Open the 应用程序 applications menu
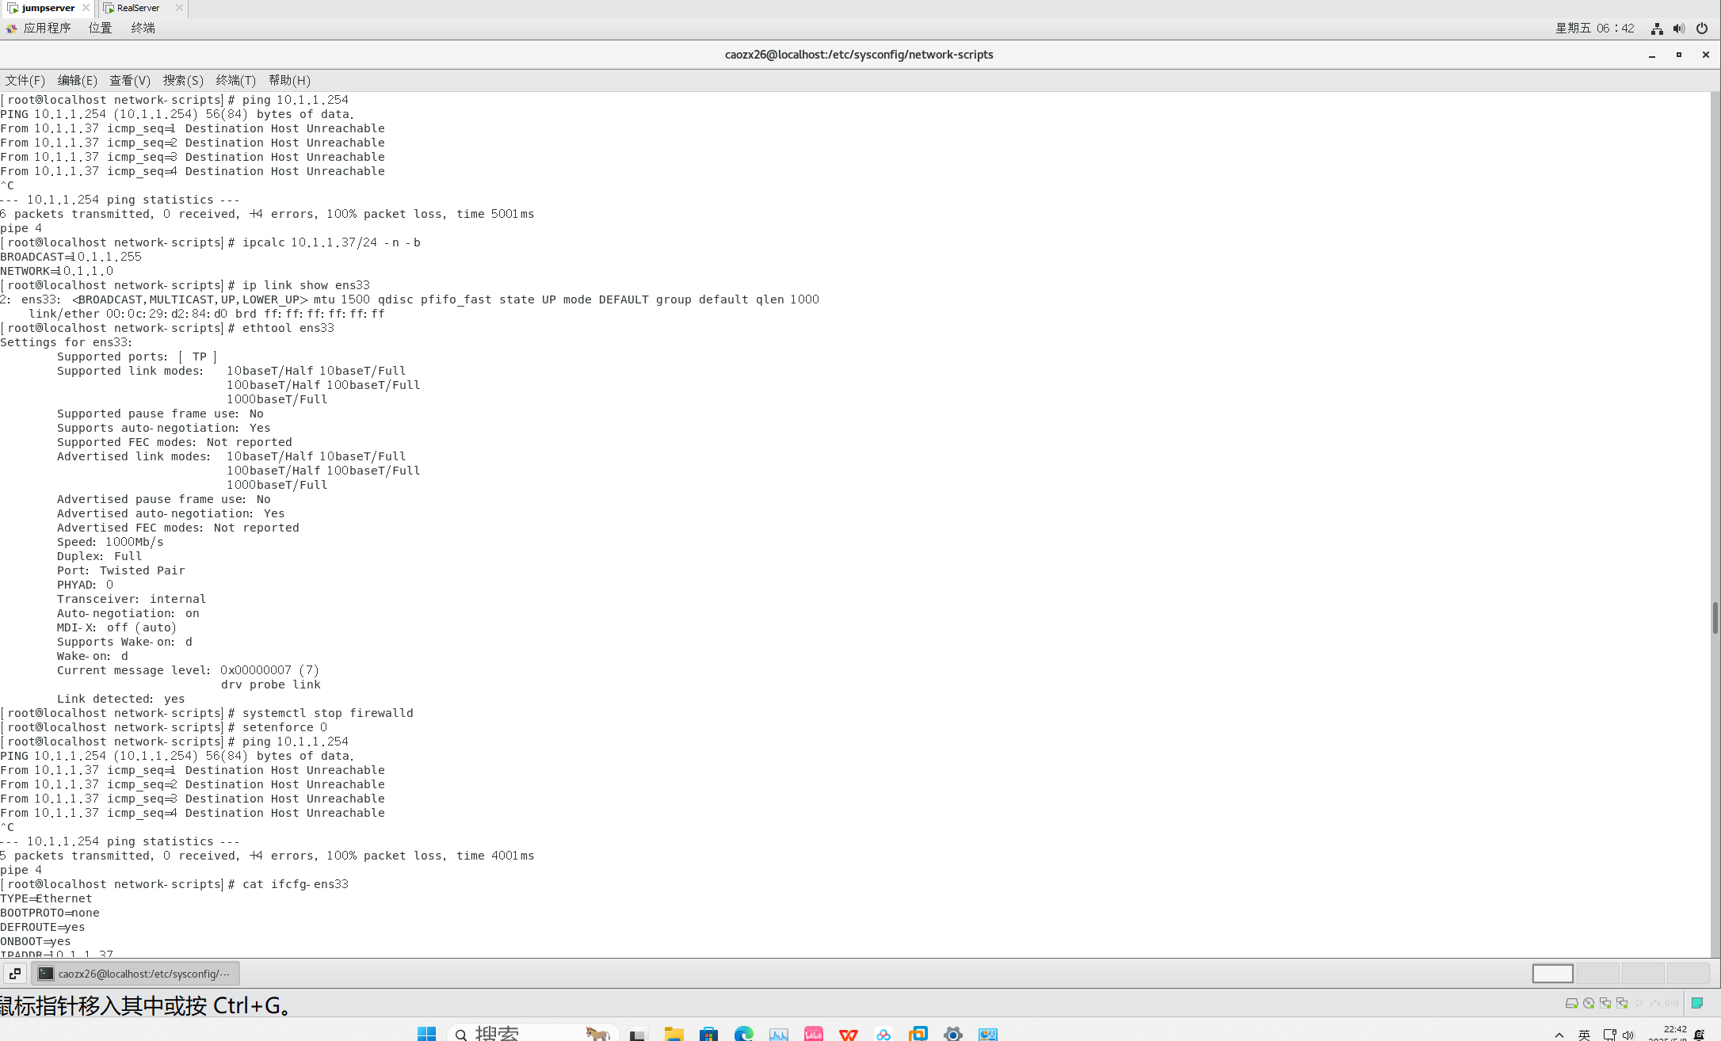The image size is (1721, 1041). (46, 28)
